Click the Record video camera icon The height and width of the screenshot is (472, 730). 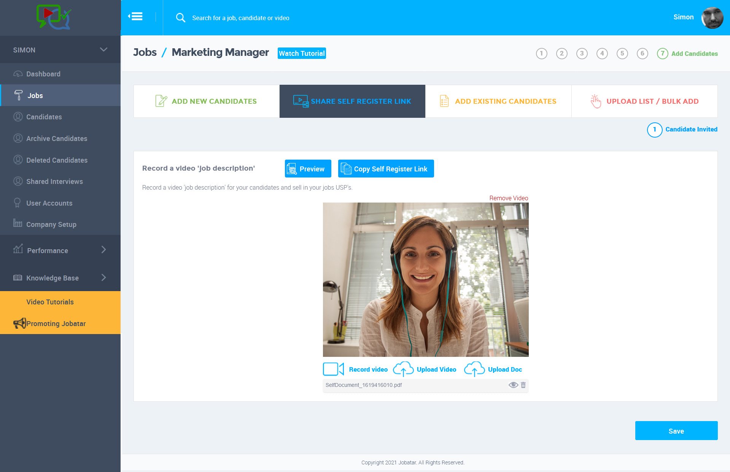pyautogui.click(x=333, y=369)
